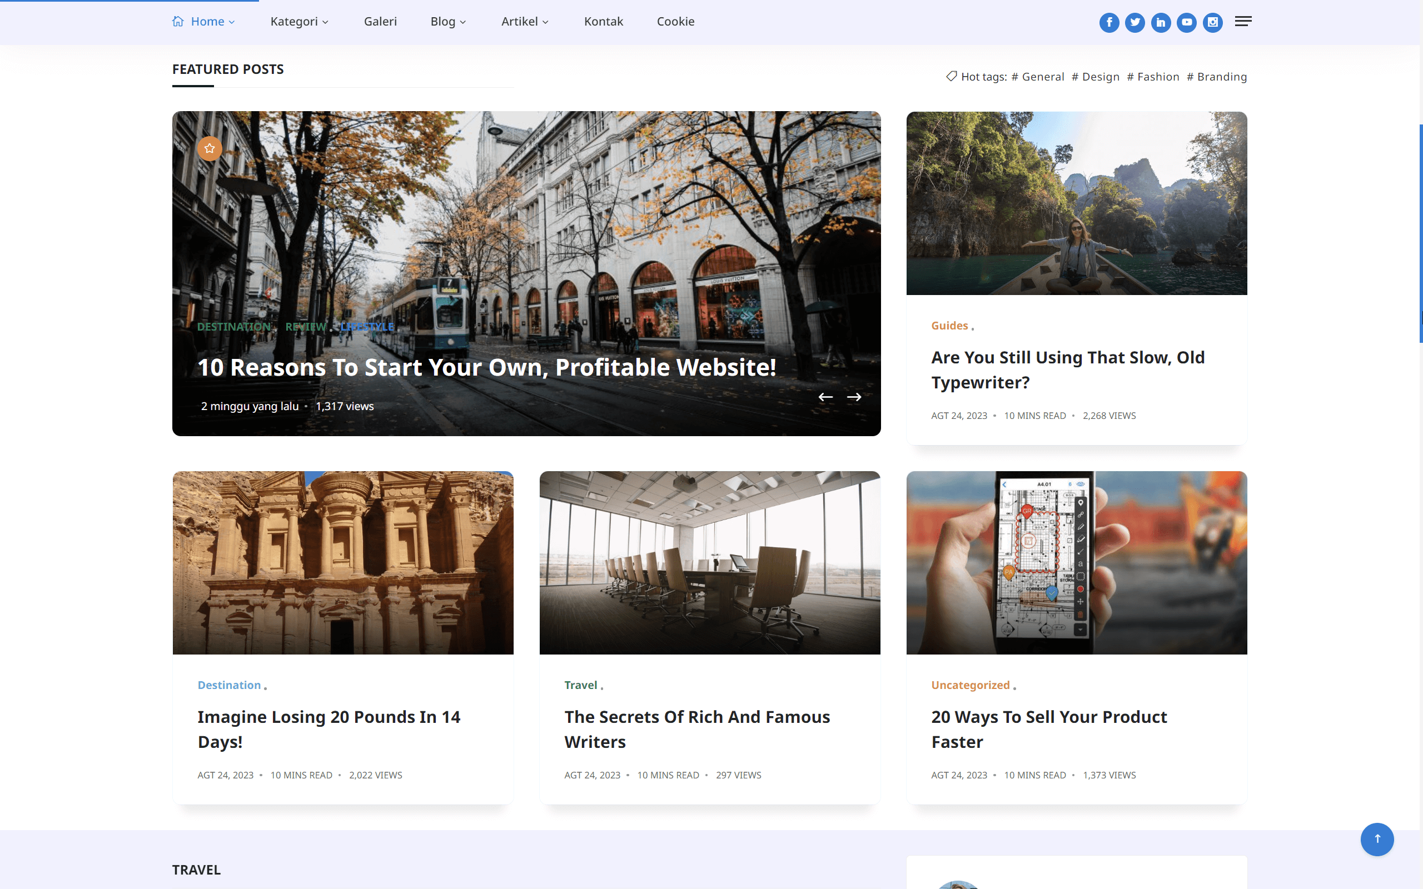The height and width of the screenshot is (889, 1423).
Task: Open the YouTube social icon
Action: pyautogui.click(x=1187, y=22)
